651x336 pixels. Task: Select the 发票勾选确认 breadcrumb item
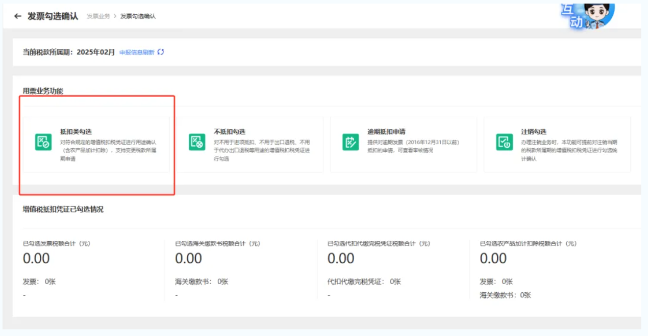click(138, 16)
